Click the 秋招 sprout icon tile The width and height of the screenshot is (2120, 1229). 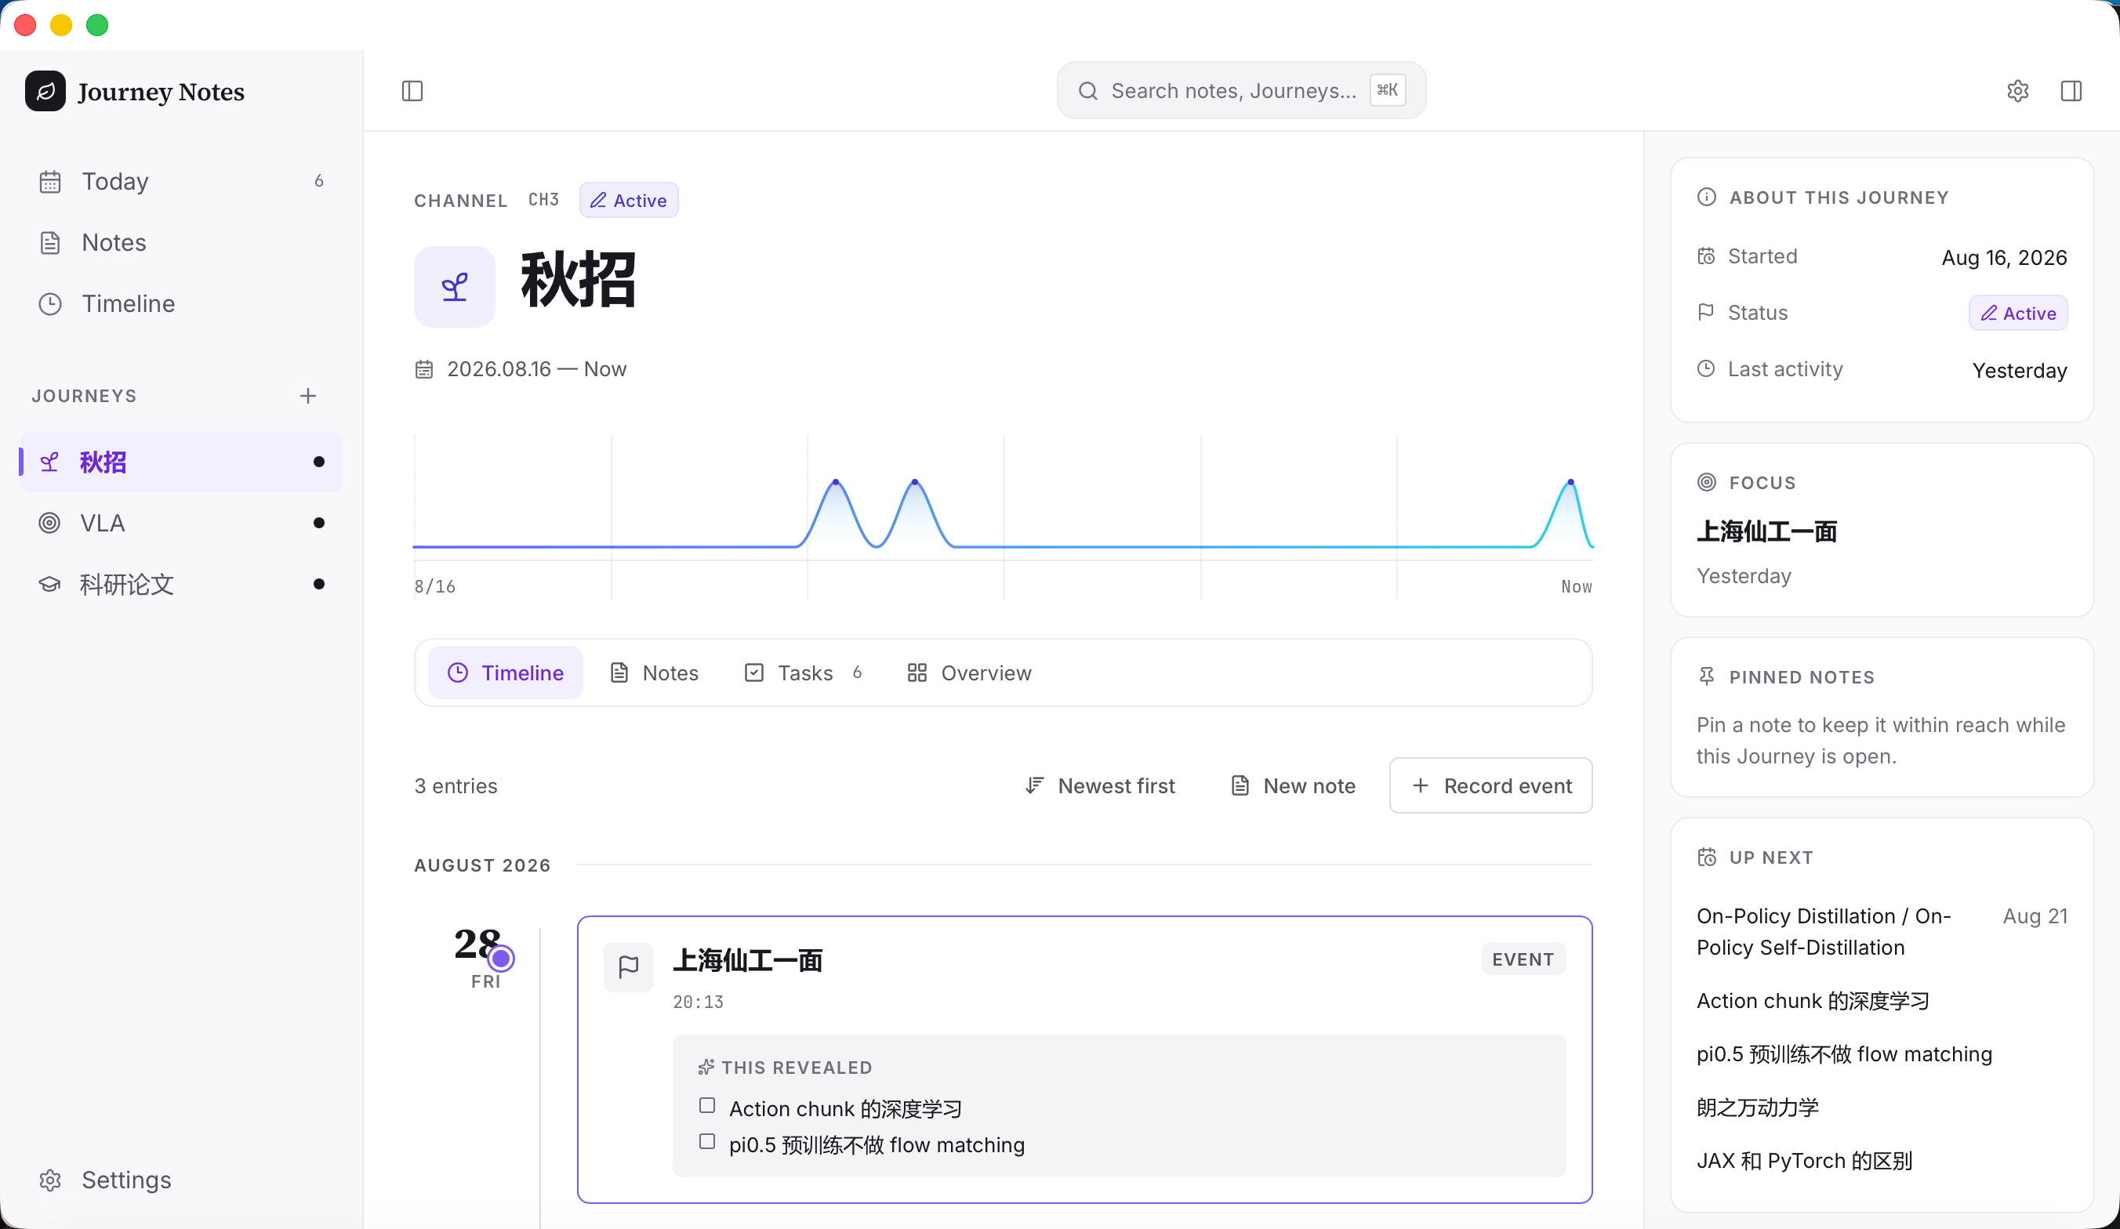click(x=454, y=287)
